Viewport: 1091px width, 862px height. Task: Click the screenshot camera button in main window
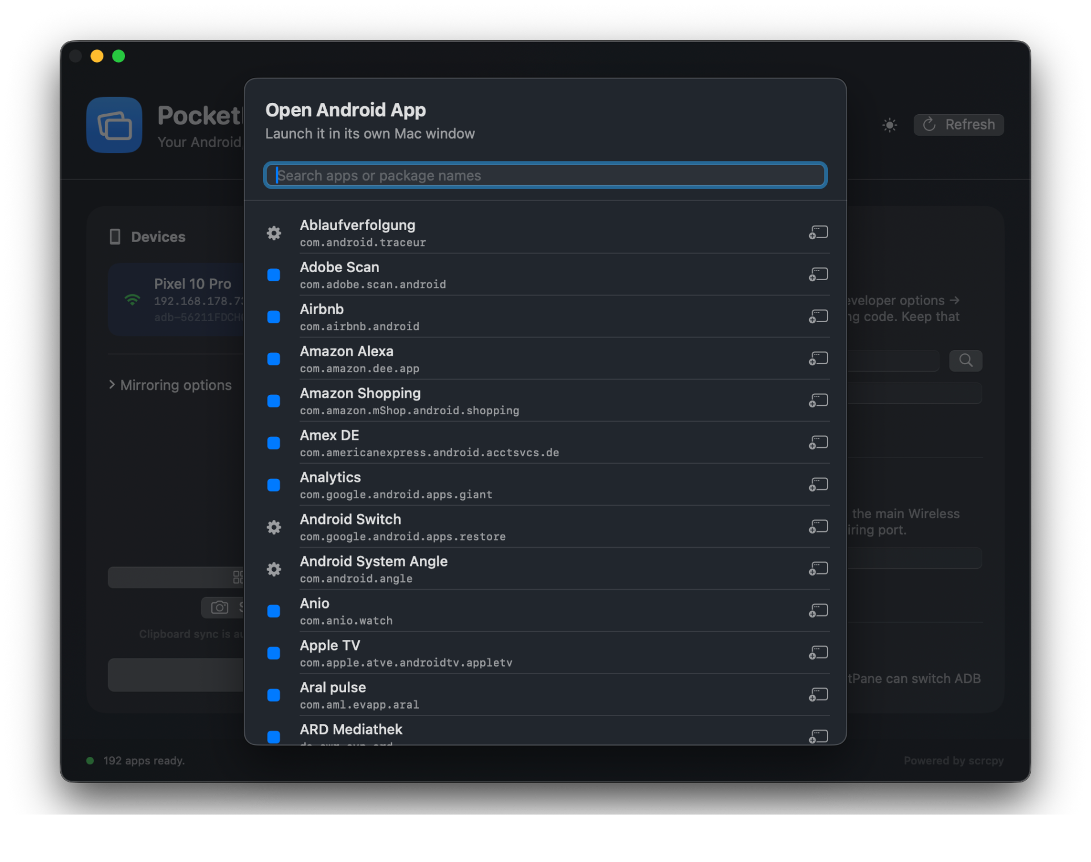coord(223,607)
